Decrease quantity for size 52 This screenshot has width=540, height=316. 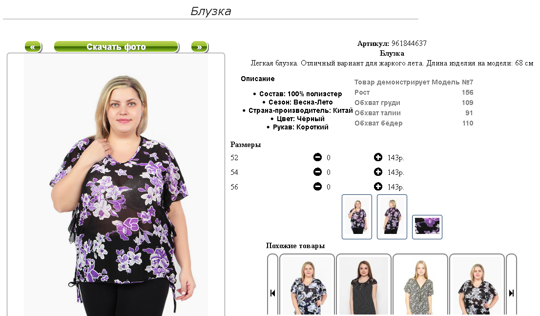coord(317,157)
